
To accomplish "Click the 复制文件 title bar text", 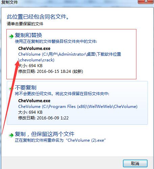I will pyautogui.click(x=9, y=2).
